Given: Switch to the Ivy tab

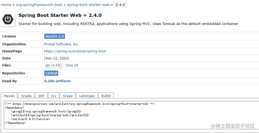Looking at the screenshot, I should pyautogui.click(x=54, y=96).
